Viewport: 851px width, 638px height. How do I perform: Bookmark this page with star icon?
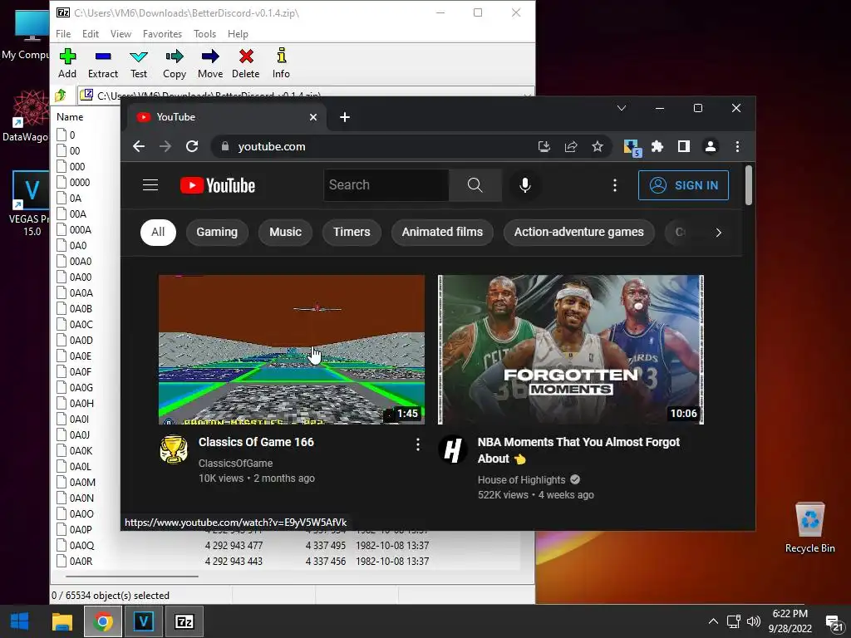(x=597, y=146)
